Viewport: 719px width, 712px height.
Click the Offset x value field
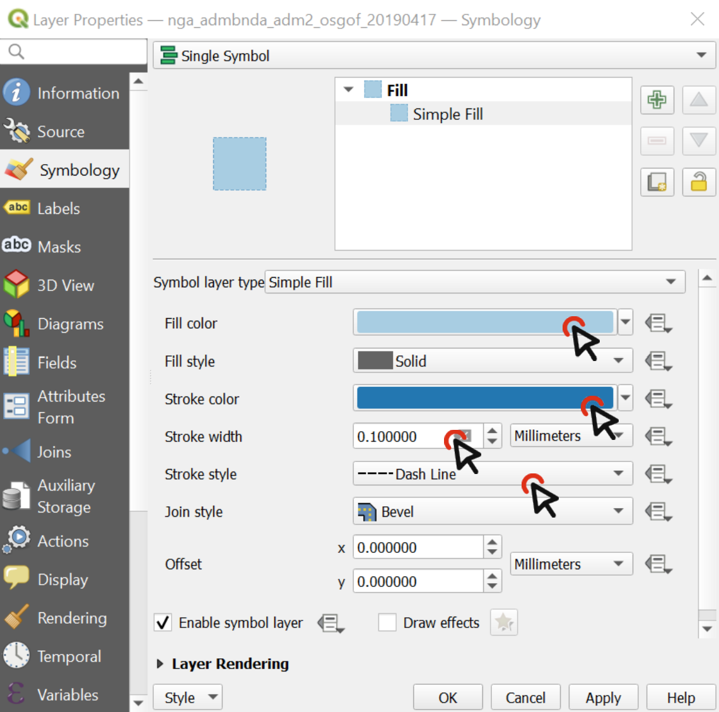pyautogui.click(x=417, y=547)
